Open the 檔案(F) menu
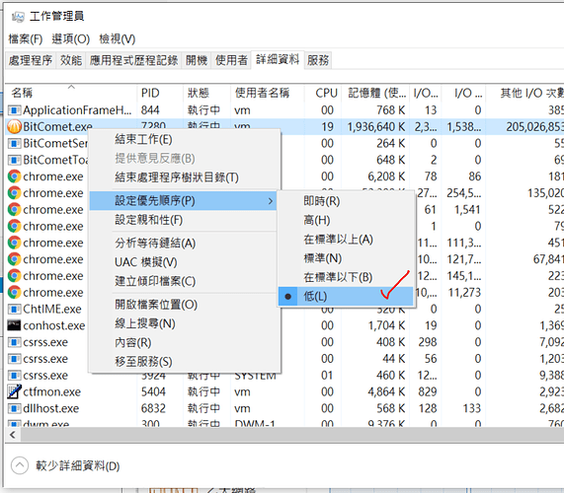 pos(25,38)
